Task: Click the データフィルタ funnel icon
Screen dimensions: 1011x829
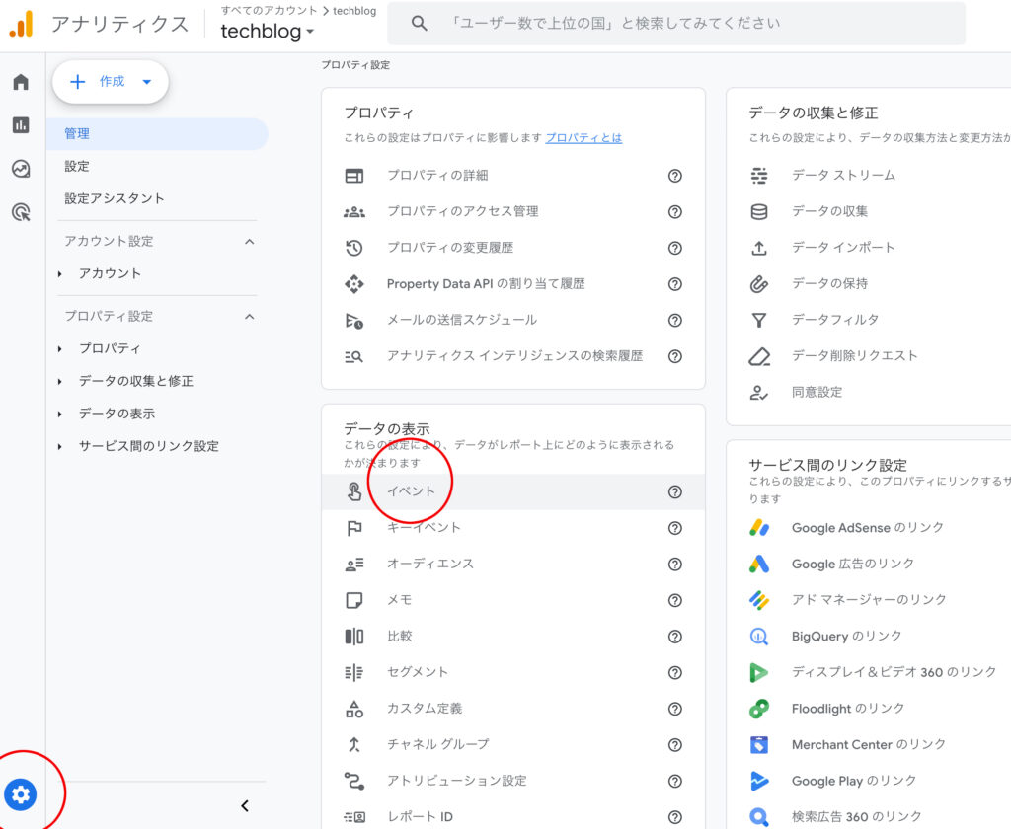Action: [759, 320]
